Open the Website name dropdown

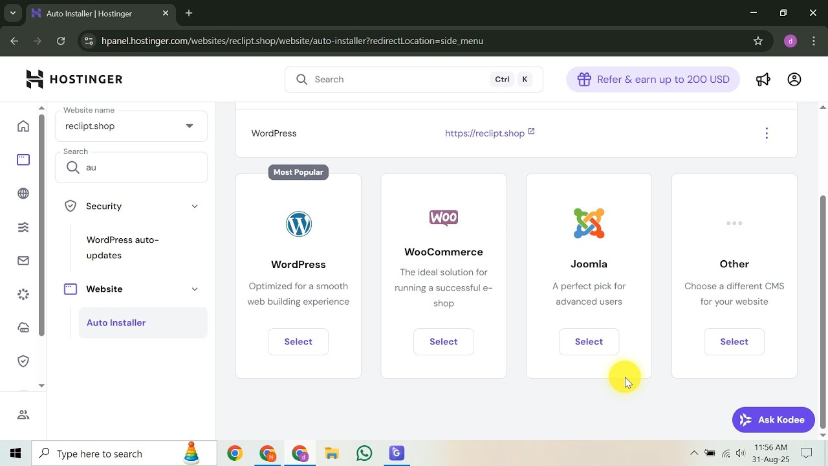[x=131, y=126]
